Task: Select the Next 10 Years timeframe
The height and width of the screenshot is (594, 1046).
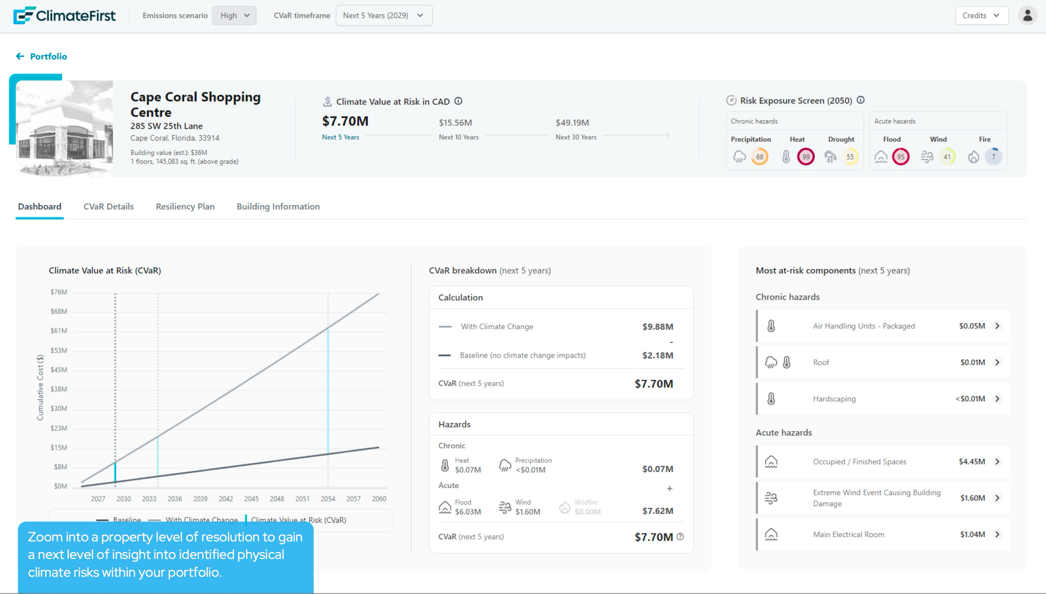Action: point(459,137)
